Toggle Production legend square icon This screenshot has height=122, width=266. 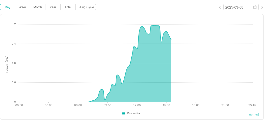tap(124, 113)
